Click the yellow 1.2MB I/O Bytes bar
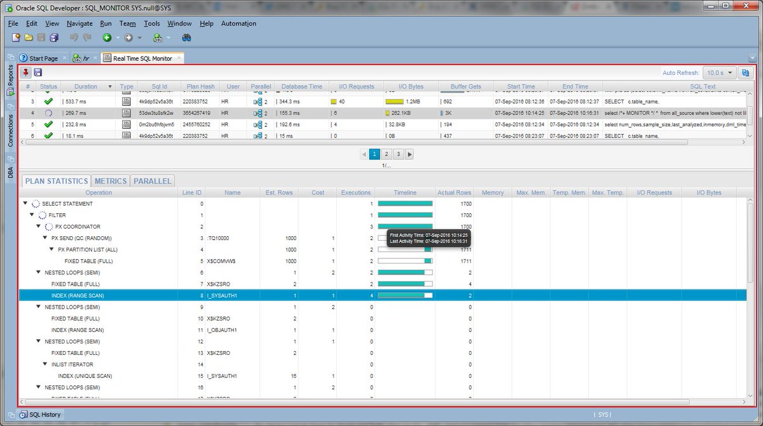The image size is (763, 426). [394, 102]
